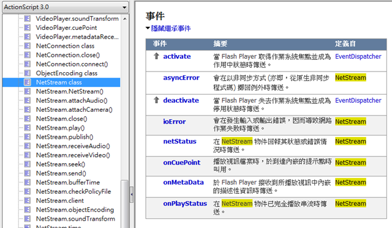Click the inherited arrow icon beside activate

point(156,56)
